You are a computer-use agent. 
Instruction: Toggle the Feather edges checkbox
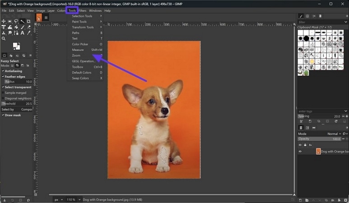(3, 77)
